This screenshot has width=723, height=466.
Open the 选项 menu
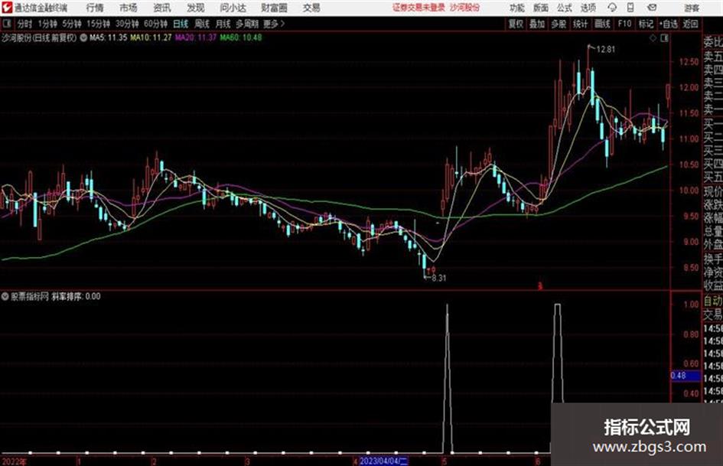tap(588, 8)
